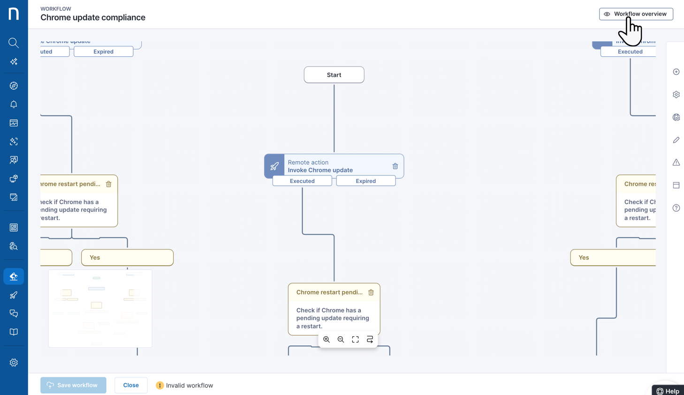The height and width of the screenshot is (395, 684).
Task: Fit workflow to screen
Action: click(355, 339)
